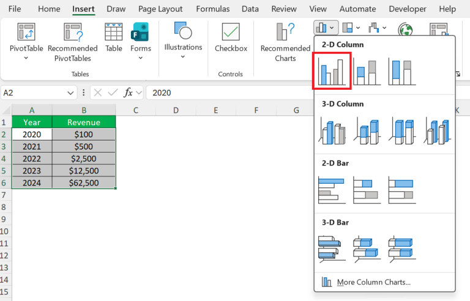The height and width of the screenshot is (301, 470).
Task: Choose the 3-D Stacked Bar chart
Action: (367, 249)
